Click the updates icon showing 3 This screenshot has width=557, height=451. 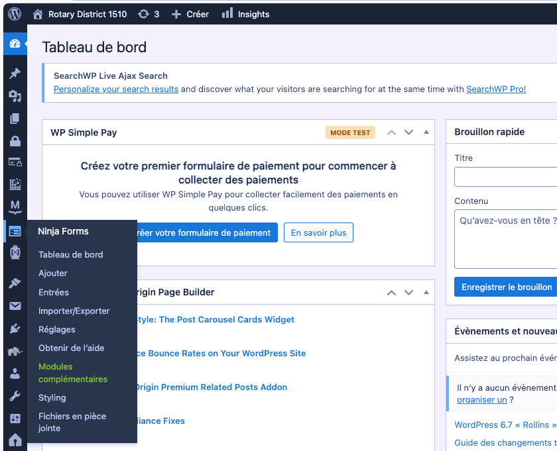[x=149, y=14]
